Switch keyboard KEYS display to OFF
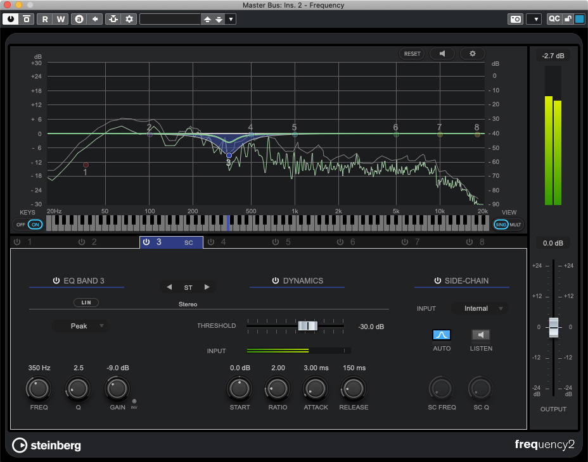The height and width of the screenshot is (462, 588). (20, 224)
